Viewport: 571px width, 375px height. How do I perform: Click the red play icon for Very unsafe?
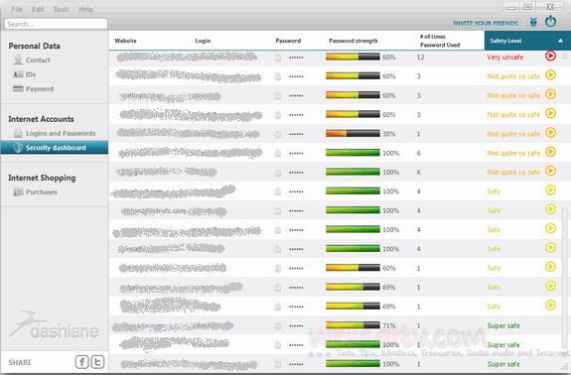(x=550, y=56)
